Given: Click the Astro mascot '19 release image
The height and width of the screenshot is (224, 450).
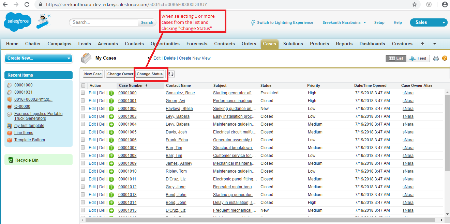Looking at the screenshot, I should [x=44, y=21].
